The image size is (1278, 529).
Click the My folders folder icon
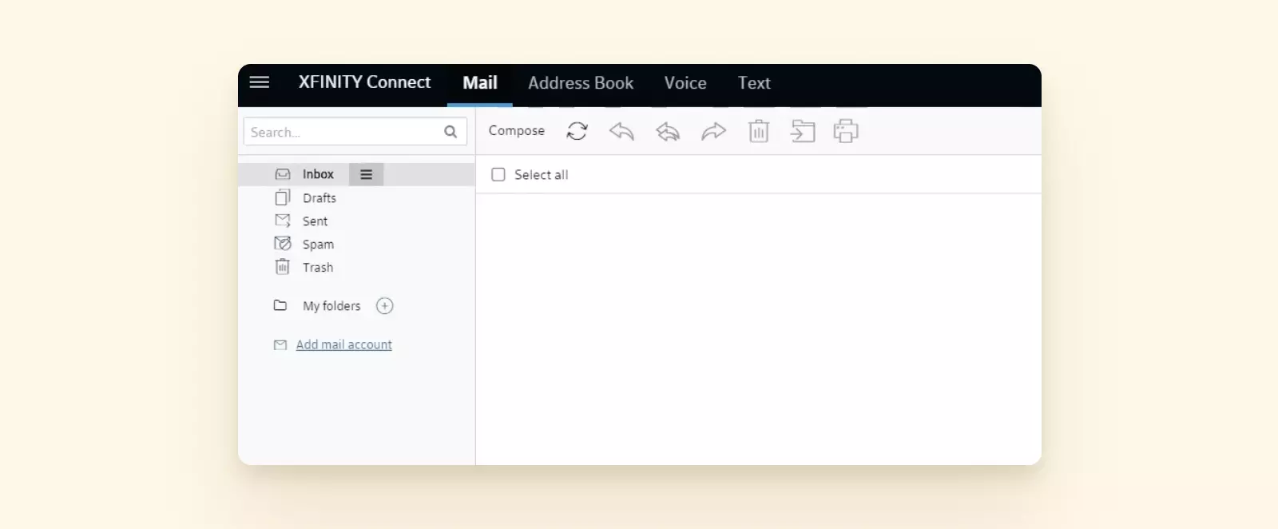tap(280, 305)
